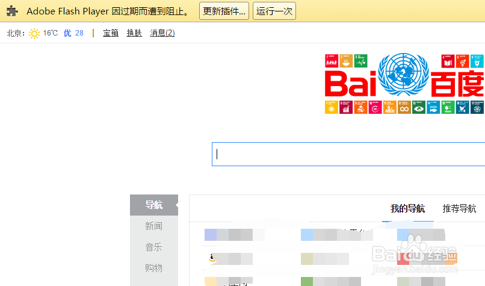This screenshot has width=485, height=286.
Task: Switch to the 推荐导航 tab
Action: [459, 208]
